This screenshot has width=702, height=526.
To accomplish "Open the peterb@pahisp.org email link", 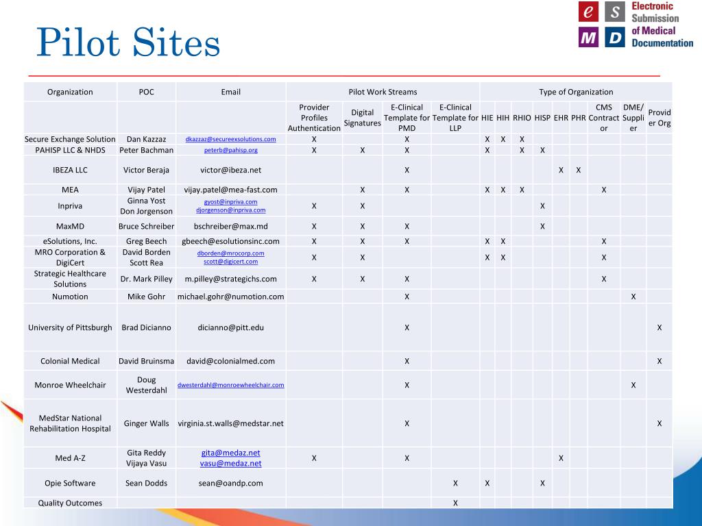I will click(230, 150).
